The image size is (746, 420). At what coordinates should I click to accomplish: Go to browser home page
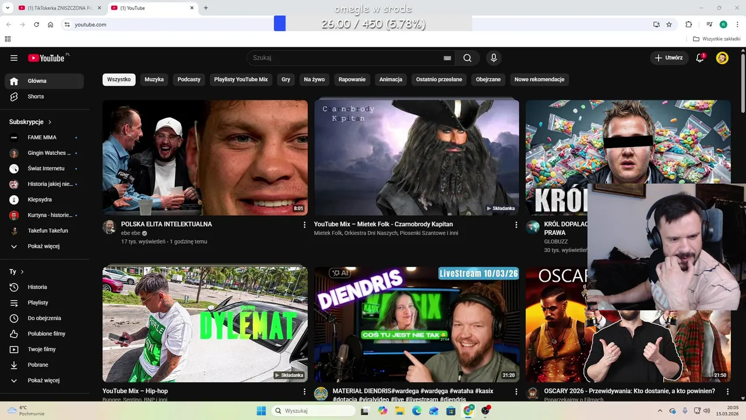click(51, 24)
